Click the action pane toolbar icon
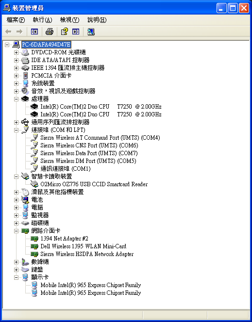This screenshot has width=252, height=322. 76,32
